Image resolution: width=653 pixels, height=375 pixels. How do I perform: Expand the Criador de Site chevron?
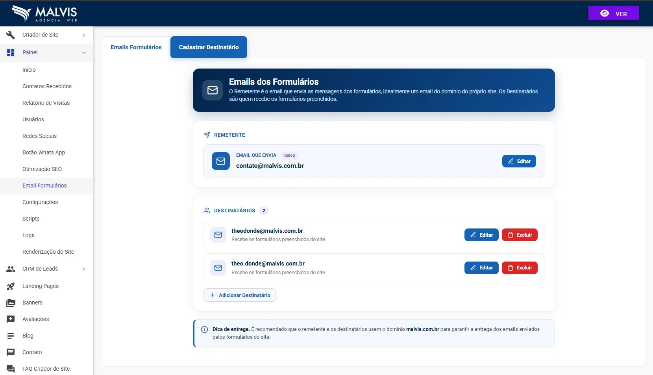point(84,35)
